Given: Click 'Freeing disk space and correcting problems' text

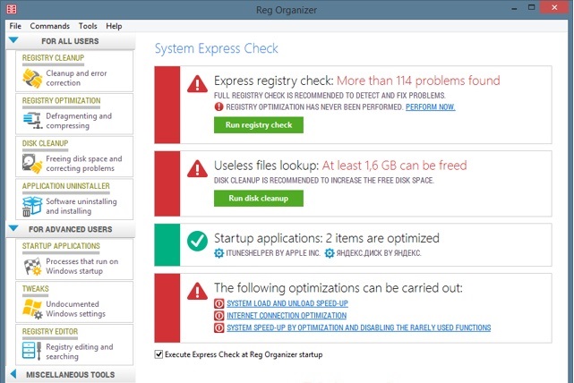Looking at the screenshot, I should (x=84, y=164).
